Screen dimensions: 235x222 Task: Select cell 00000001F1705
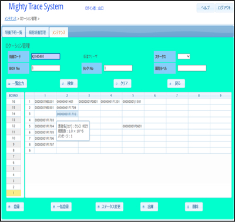[x=45, y=132]
